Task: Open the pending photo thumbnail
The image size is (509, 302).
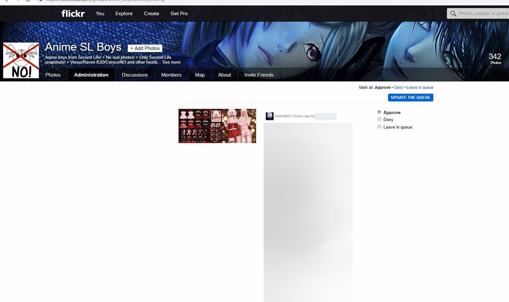Action: pos(217,126)
